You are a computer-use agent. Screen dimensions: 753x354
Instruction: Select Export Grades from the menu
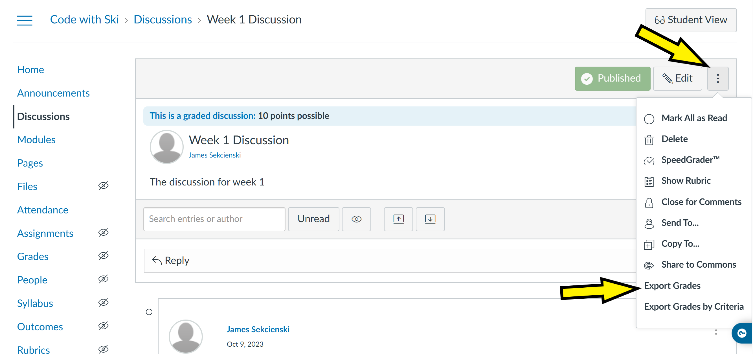[x=672, y=285]
